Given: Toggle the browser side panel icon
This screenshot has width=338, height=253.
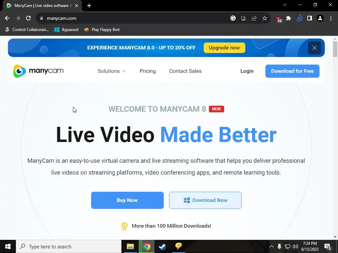Looking at the screenshot, I should (310, 18).
